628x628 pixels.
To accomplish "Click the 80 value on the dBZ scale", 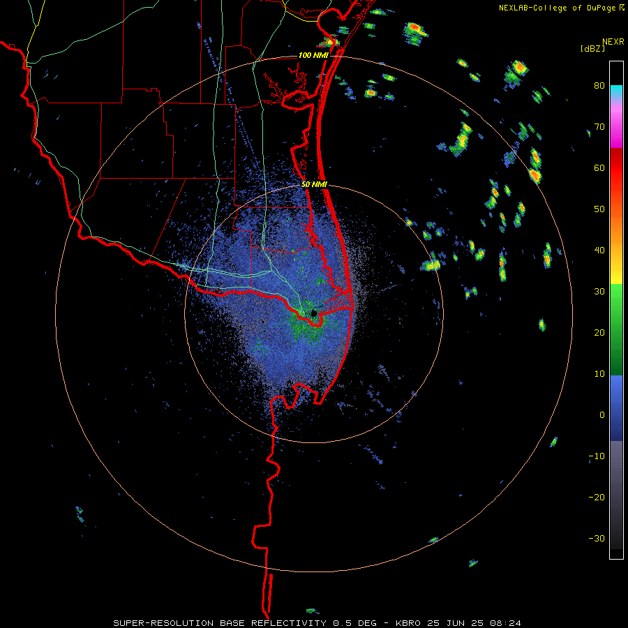I will (599, 86).
